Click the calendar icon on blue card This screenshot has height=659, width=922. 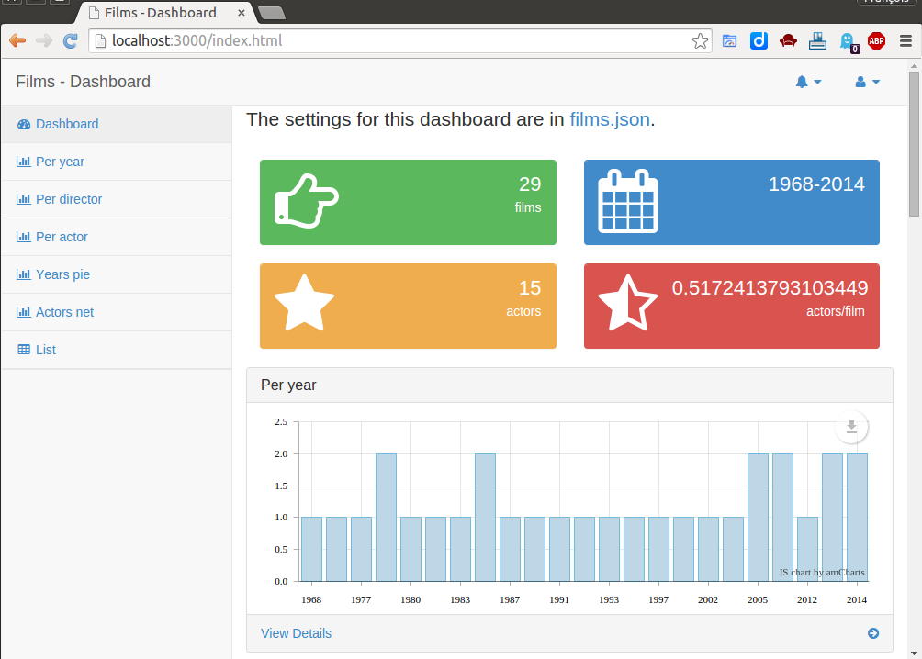pyautogui.click(x=628, y=201)
